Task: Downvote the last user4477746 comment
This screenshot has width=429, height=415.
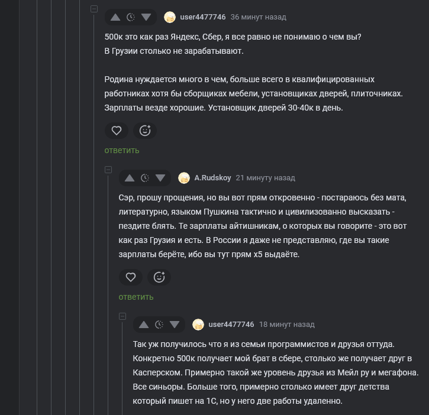Action: point(175,325)
